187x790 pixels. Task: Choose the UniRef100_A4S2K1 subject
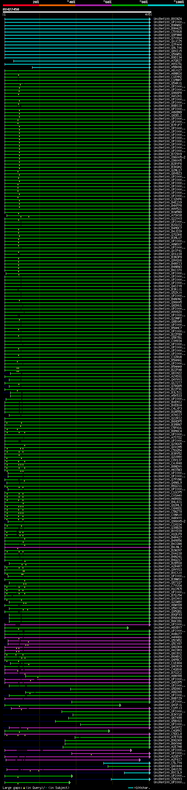tap(168, 96)
